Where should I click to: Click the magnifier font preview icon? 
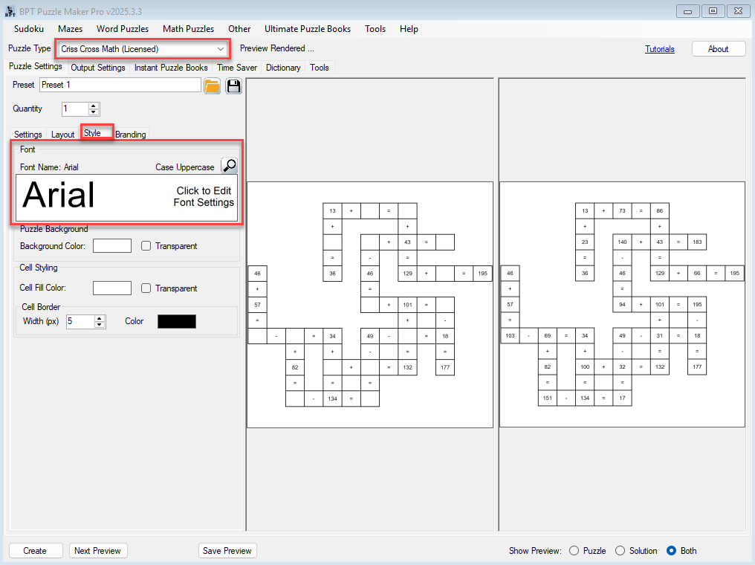point(230,166)
